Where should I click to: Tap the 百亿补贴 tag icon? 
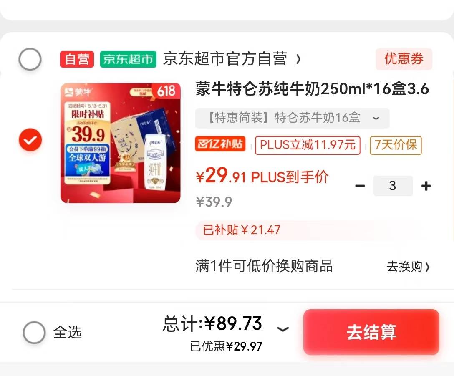tap(220, 144)
